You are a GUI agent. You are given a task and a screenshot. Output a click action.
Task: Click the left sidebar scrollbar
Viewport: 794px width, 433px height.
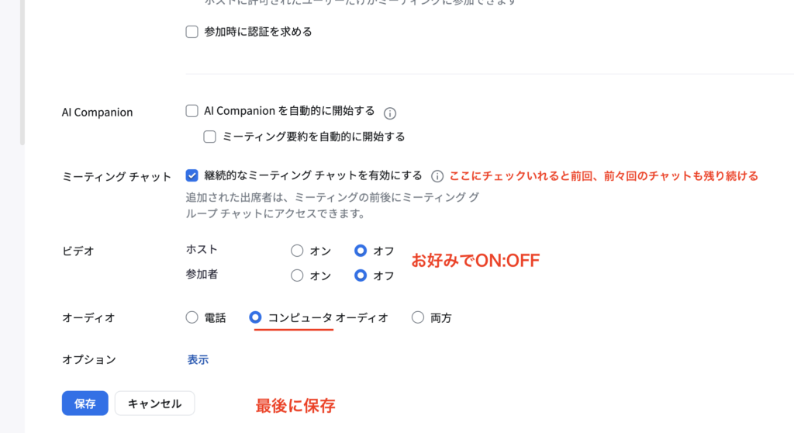(x=22, y=72)
